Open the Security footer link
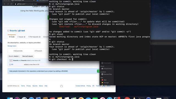This screenshot has width=176, height=99. (x=35, y=86)
